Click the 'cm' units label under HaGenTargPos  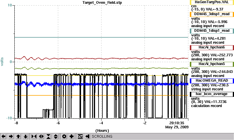coord(194,6)
